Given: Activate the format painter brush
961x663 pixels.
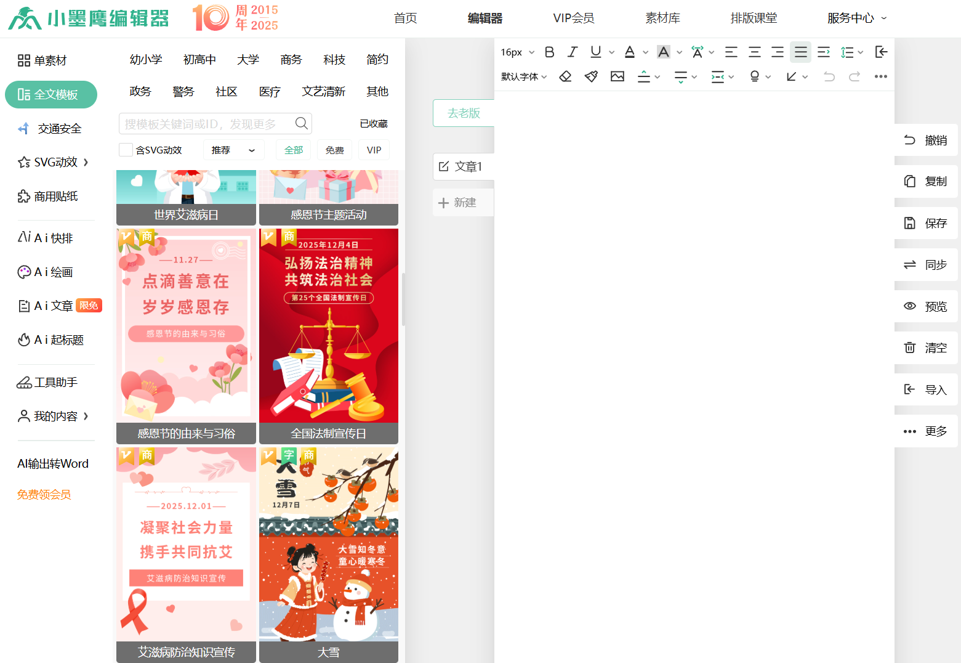Looking at the screenshot, I should tap(591, 76).
